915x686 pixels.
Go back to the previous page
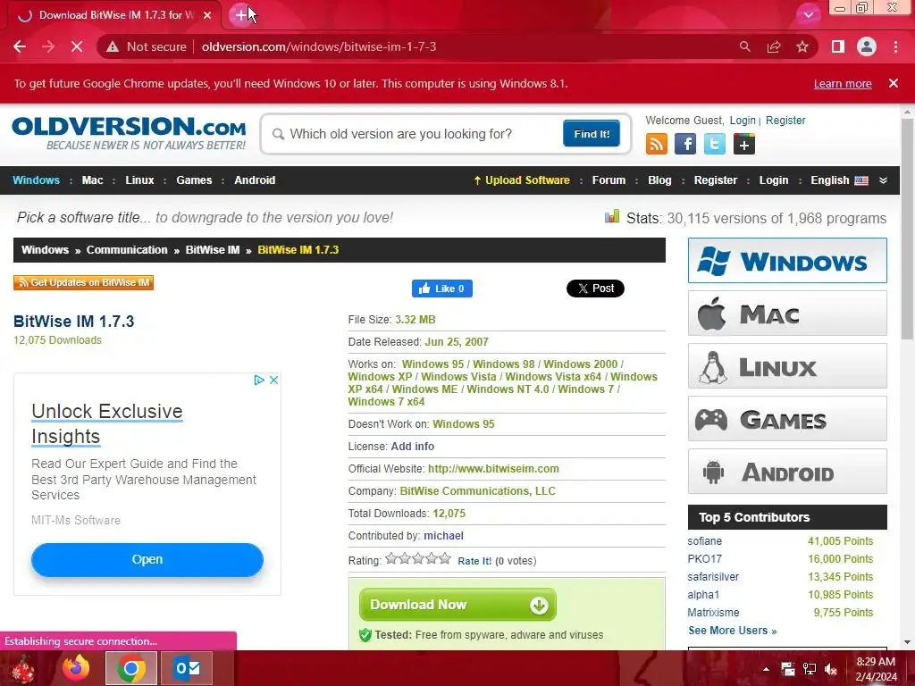[20, 46]
